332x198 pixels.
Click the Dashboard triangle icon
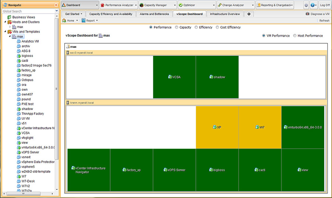coord(64,5)
